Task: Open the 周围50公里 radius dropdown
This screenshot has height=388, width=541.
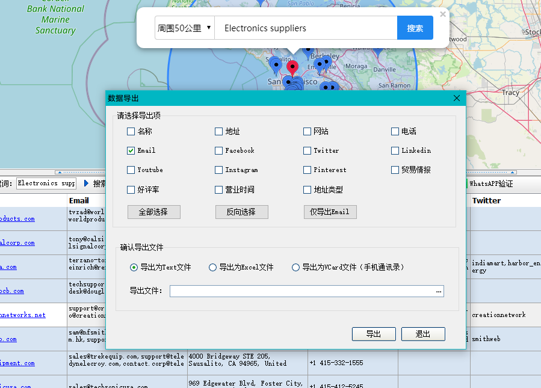Action: pyautogui.click(x=185, y=28)
